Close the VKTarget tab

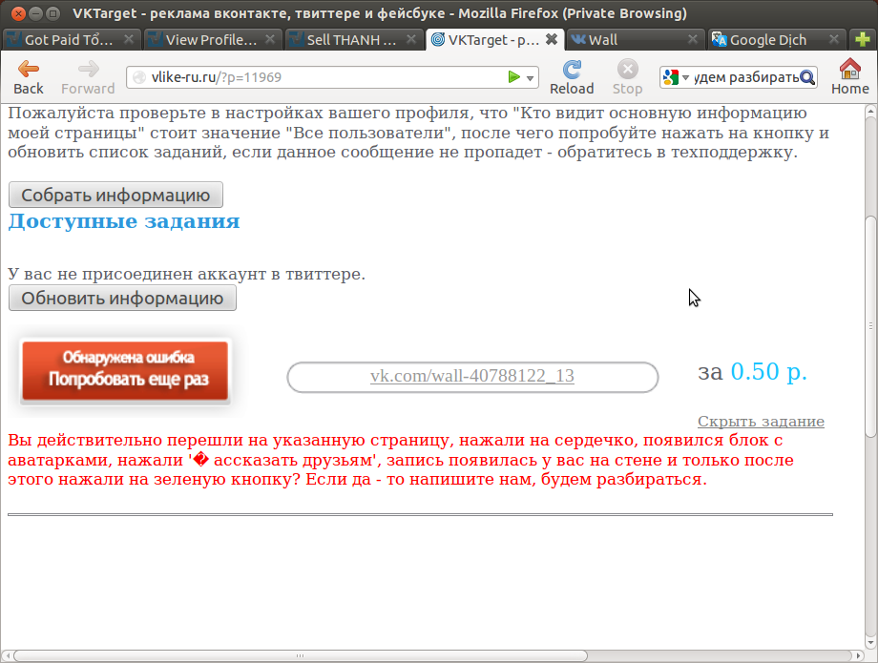click(x=552, y=39)
